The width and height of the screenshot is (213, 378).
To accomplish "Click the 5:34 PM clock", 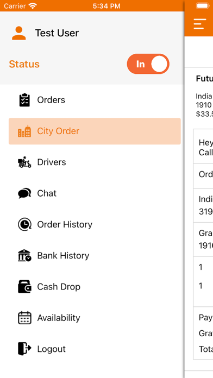I will pos(106,6).
